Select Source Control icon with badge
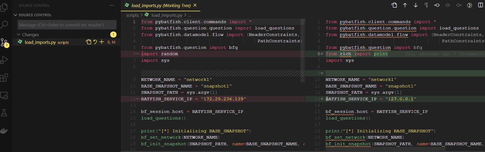 pyautogui.click(x=4, y=43)
